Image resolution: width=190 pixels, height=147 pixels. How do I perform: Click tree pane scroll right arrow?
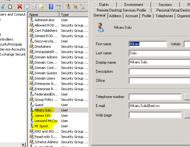coord(23,145)
